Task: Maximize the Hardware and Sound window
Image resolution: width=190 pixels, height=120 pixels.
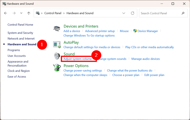Action: pyautogui.click(x=173, y=4)
